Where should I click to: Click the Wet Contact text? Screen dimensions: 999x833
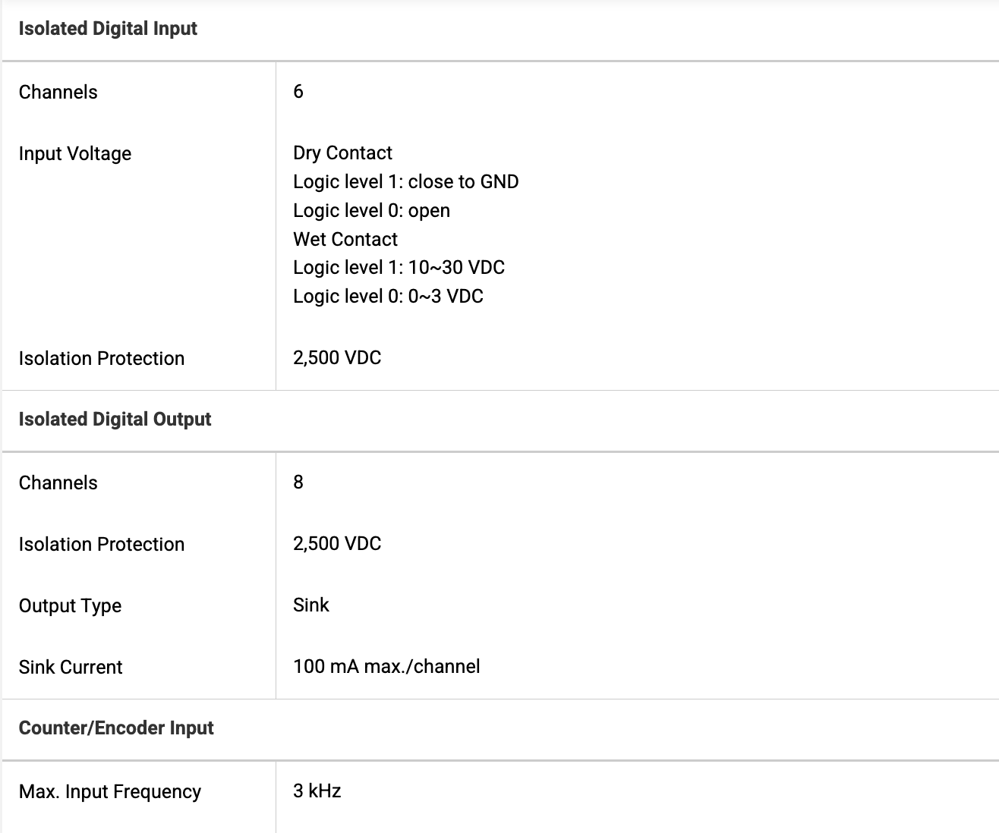[345, 240]
